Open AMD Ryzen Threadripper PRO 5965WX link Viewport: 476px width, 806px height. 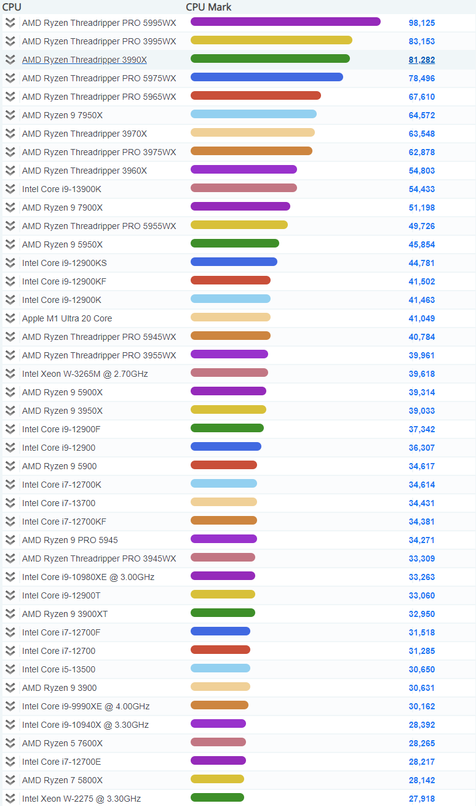click(x=99, y=97)
